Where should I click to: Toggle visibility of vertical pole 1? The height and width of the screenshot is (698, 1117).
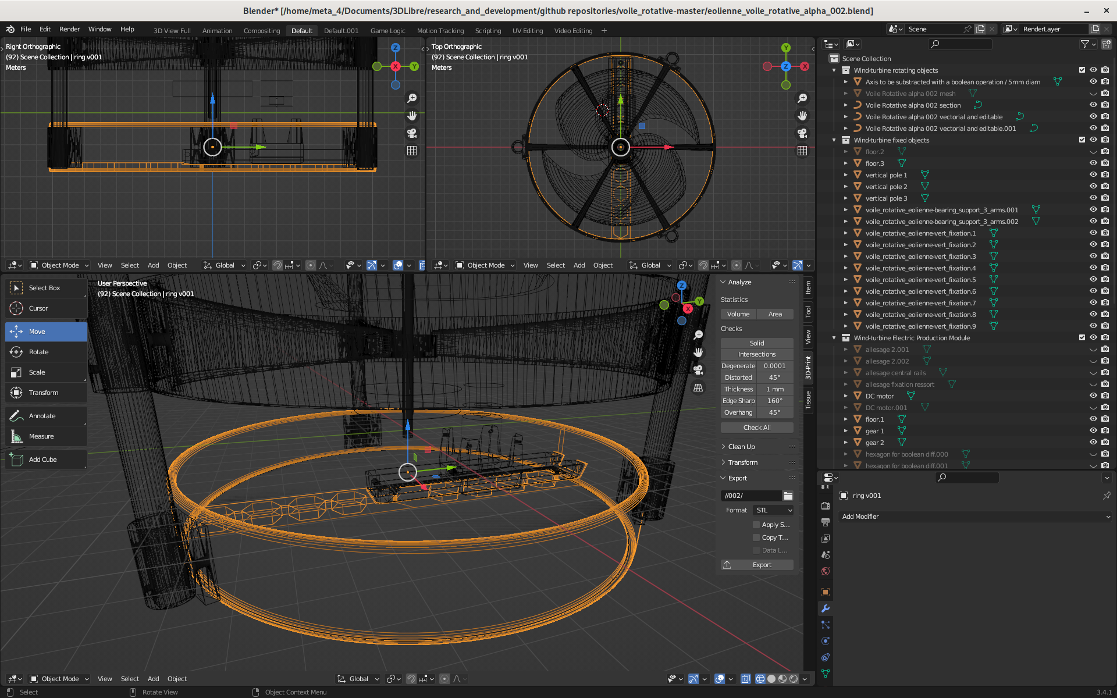tap(1093, 175)
